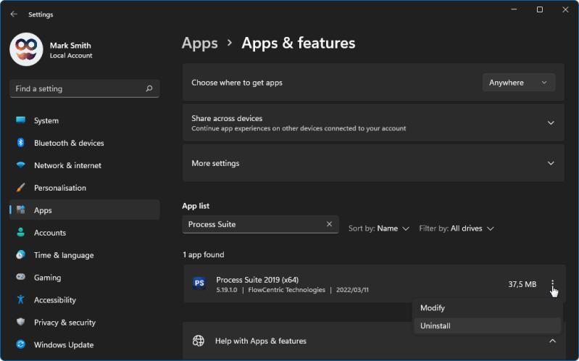The height and width of the screenshot is (361, 579).
Task: Open the System settings page
Action: pyautogui.click(x=46, y=120)
